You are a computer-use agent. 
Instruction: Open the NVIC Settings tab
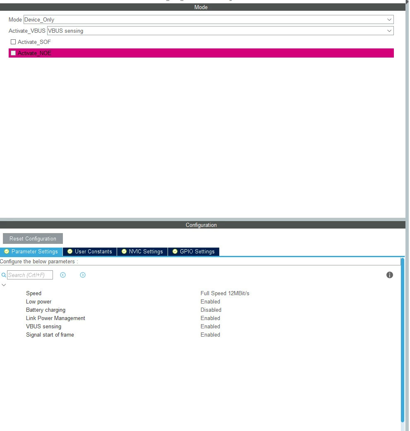point(142,251)
